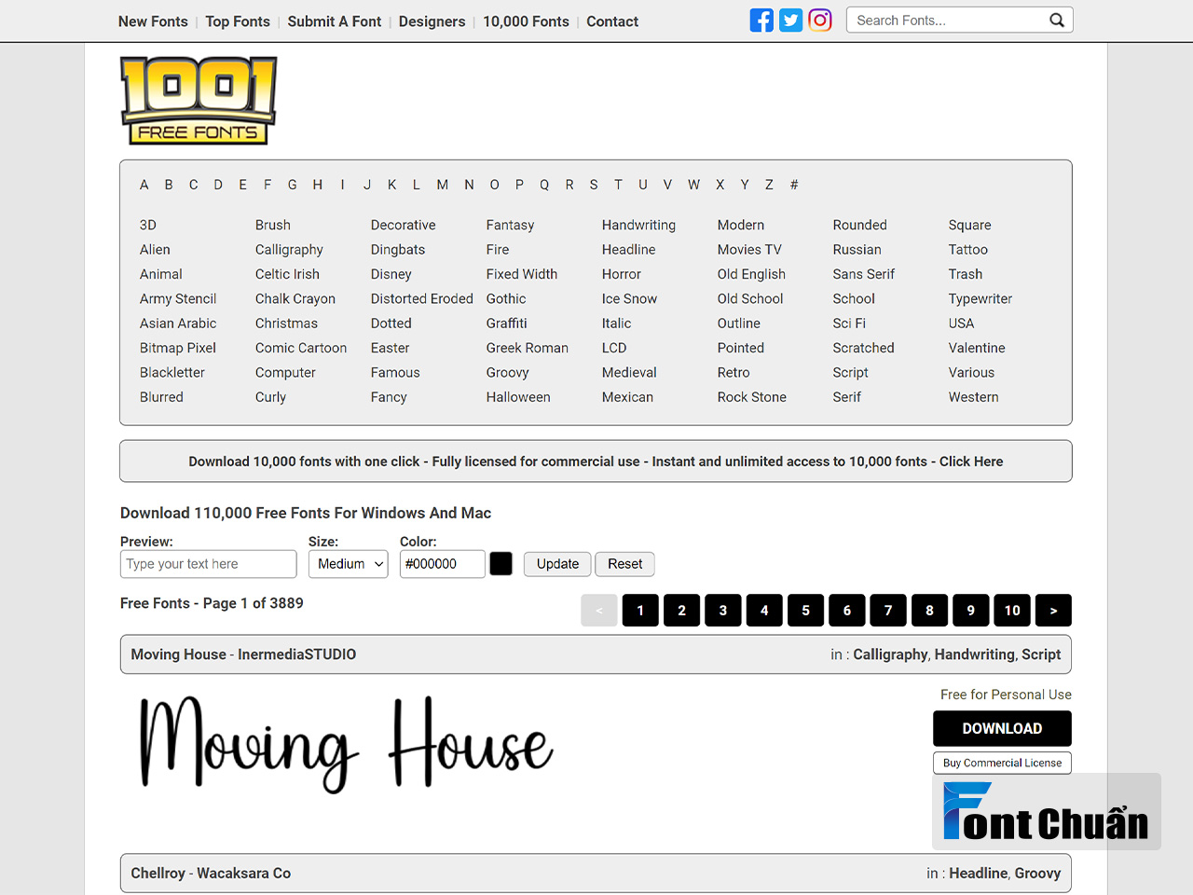Open the New Fonts menu item
Viewport: 1193px width, 895px height.
153,21
